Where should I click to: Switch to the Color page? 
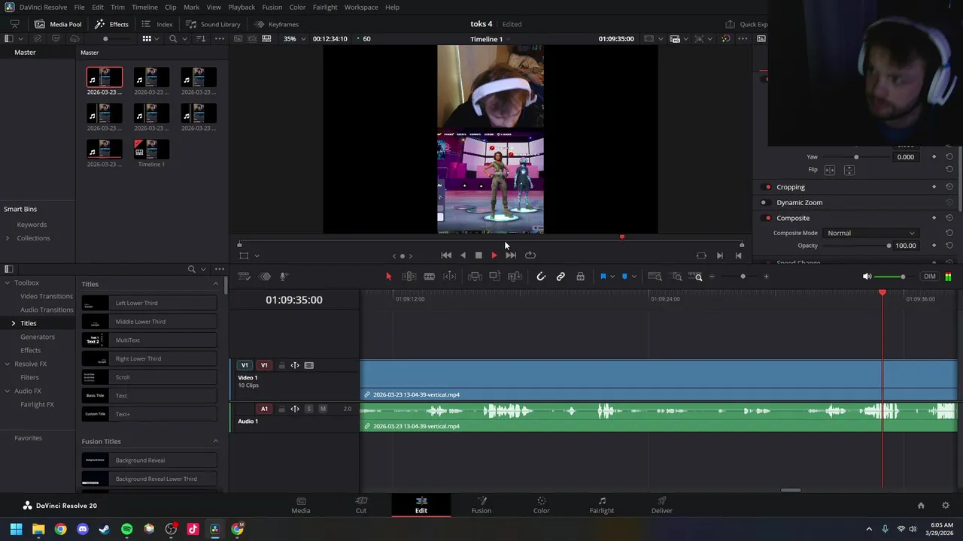click(542, 505)
